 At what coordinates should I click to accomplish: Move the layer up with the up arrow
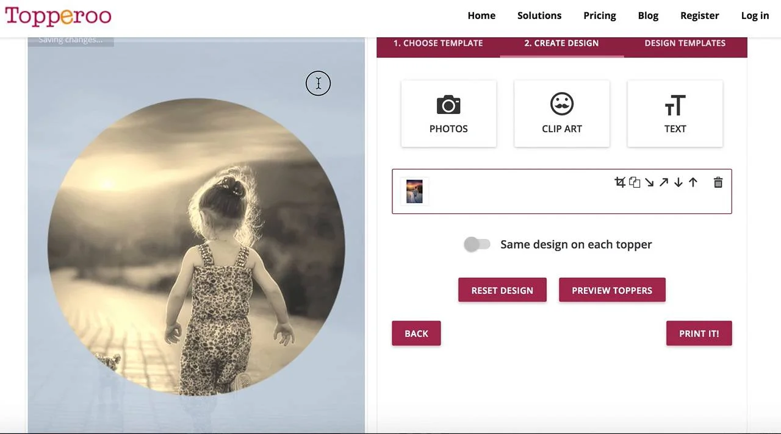coord(693,182)
